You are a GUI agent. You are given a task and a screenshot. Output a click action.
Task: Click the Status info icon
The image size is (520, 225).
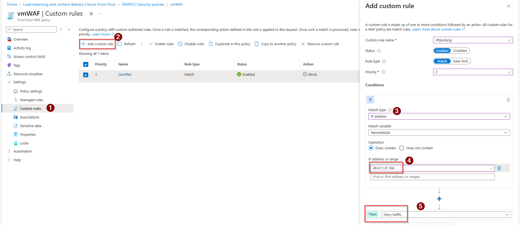click(379, 51)
